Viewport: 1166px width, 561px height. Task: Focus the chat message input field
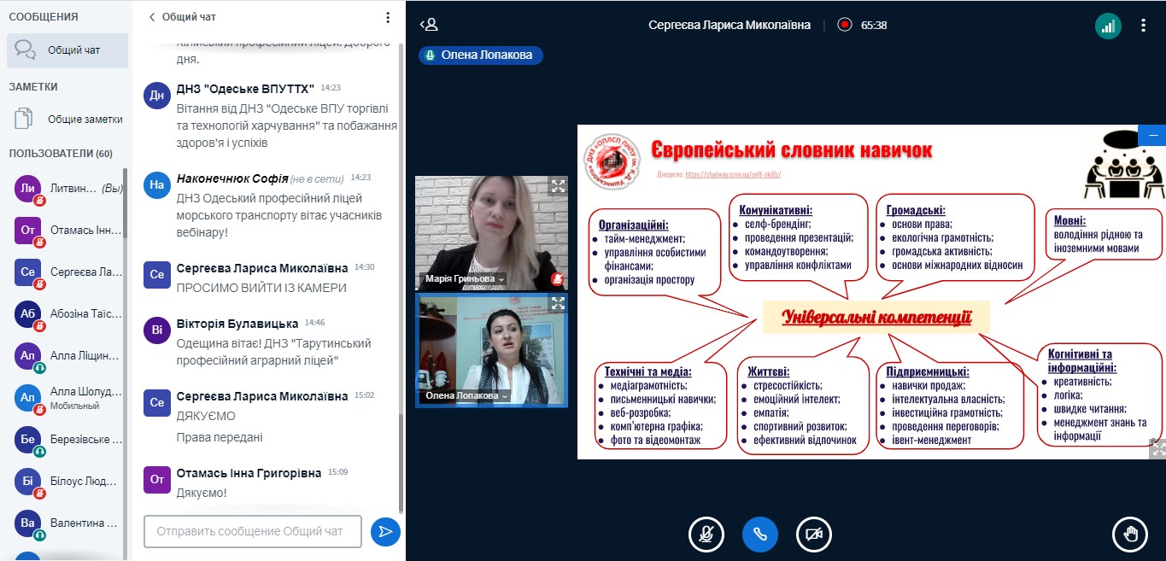tap(253, 531)
